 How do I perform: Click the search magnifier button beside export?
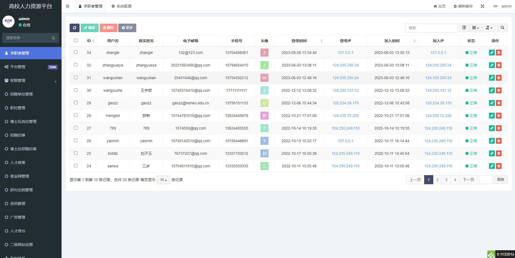tap(502, 28)
